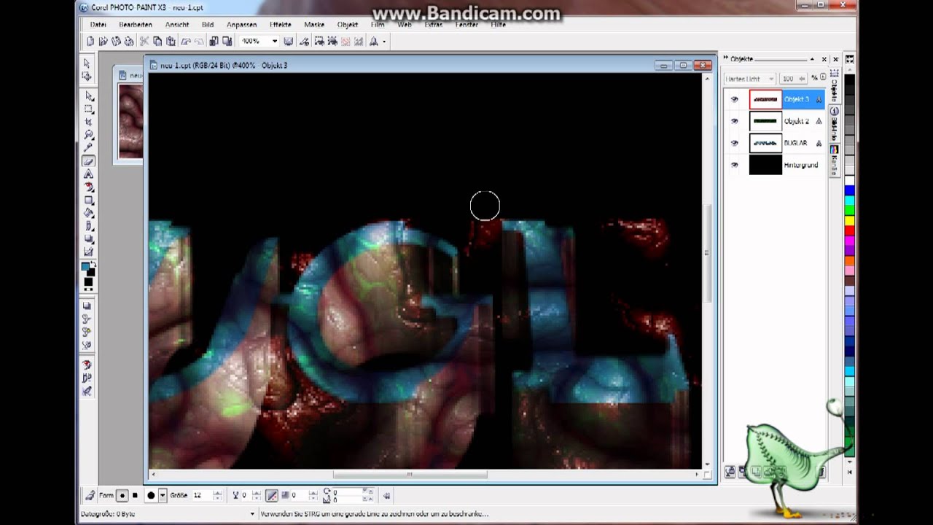
Task: Hide the Objekt 3 layer
Action: tap(735, 99)
